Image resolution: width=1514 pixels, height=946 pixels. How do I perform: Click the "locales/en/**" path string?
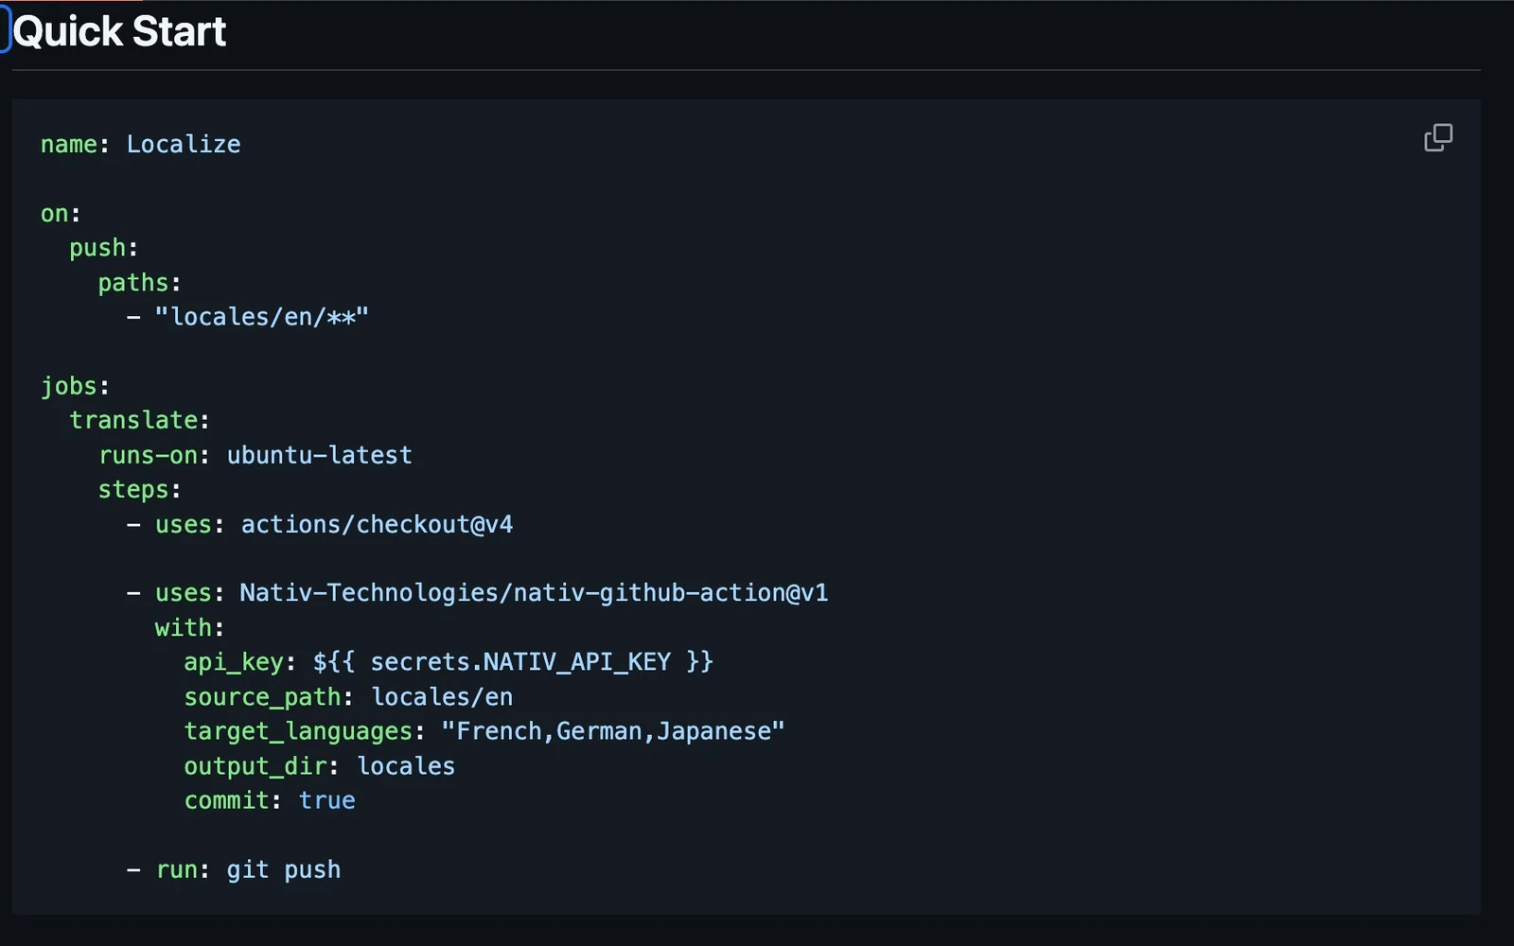[261, 317]
